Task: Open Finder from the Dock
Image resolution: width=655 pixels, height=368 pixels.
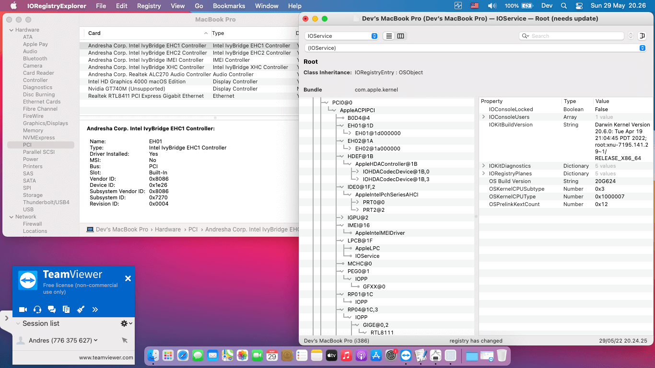Action: pos(153,355)
